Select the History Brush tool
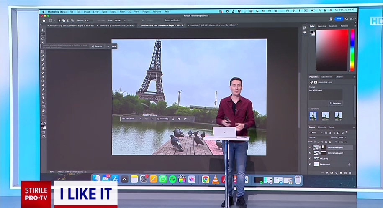 43,73
